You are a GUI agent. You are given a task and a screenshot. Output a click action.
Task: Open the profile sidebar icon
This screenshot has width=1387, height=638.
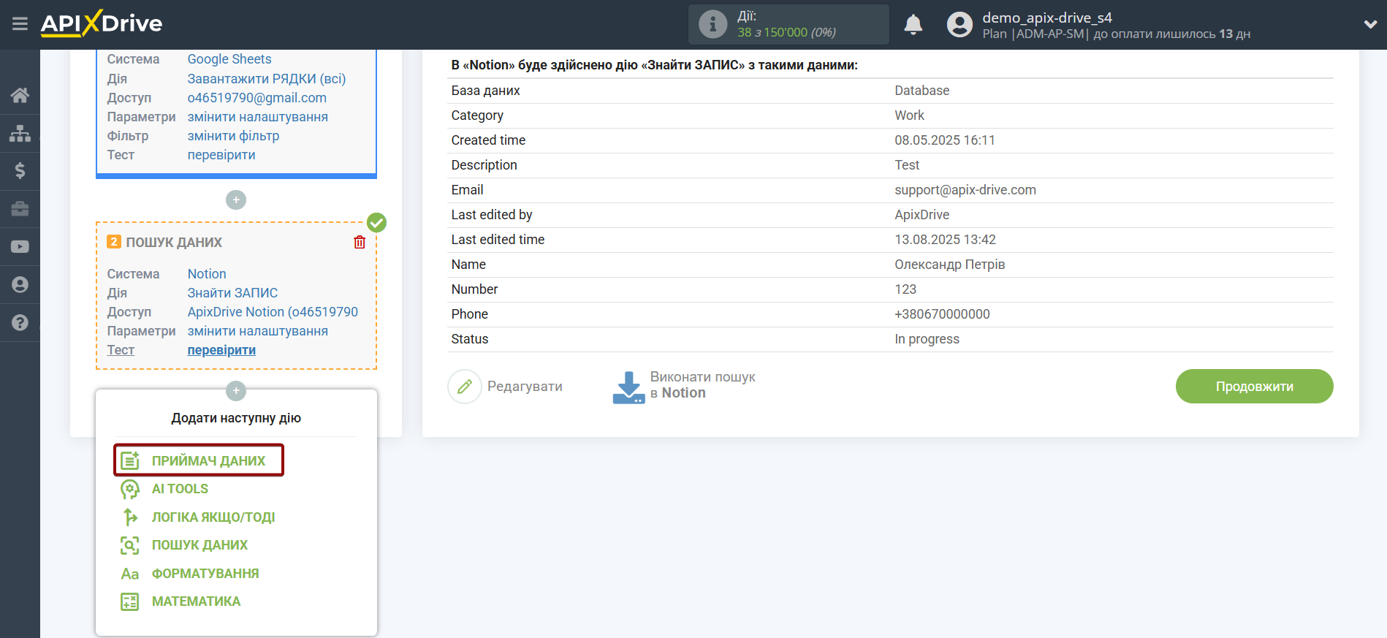20,285
